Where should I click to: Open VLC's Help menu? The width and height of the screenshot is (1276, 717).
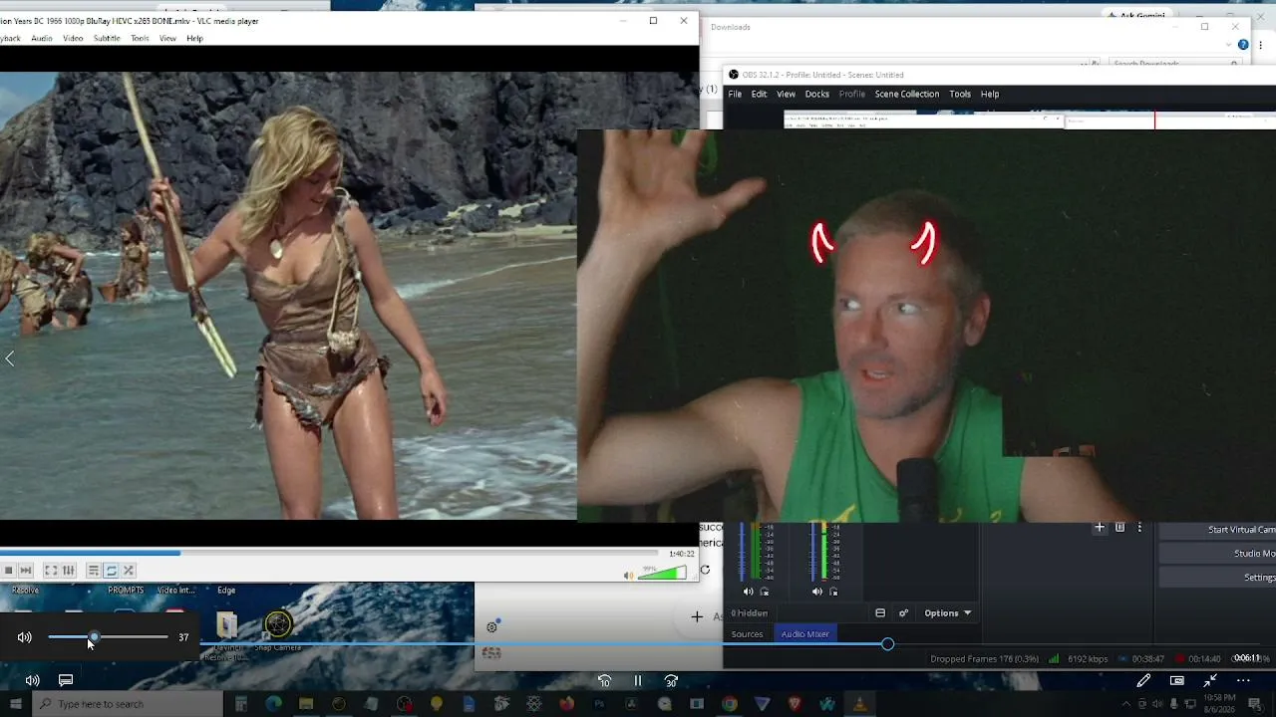tap(194, 39)
